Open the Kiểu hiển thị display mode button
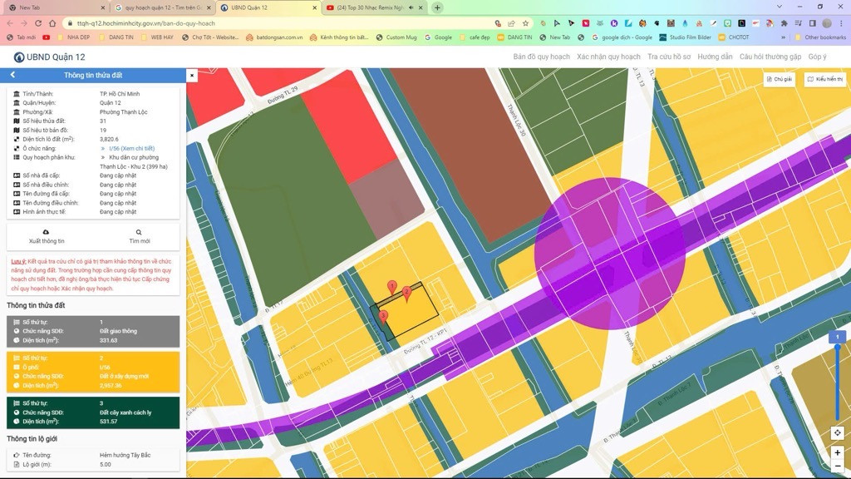The width and height of the screenshot is (851, 479). (x=824, y=79)
